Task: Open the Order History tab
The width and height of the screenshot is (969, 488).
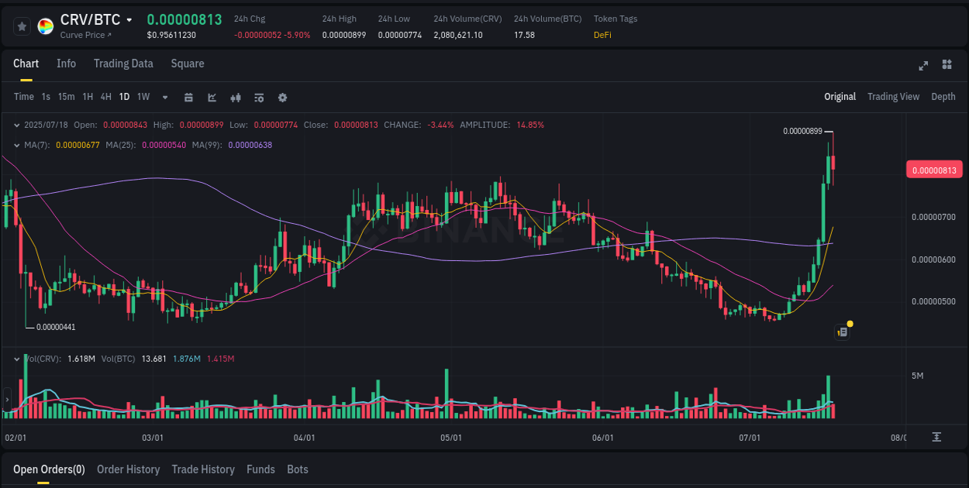Action: [x=128, y=469]
